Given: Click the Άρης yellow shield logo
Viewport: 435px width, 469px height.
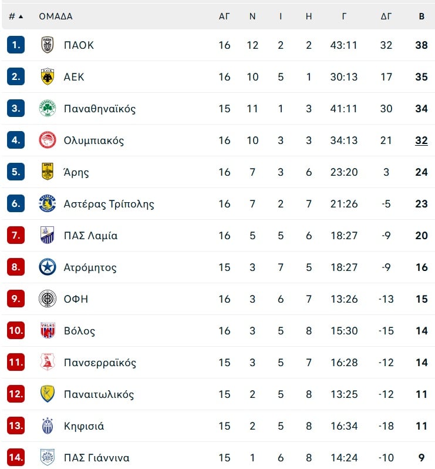Looking at the screenshot, I should pos(47,172).
